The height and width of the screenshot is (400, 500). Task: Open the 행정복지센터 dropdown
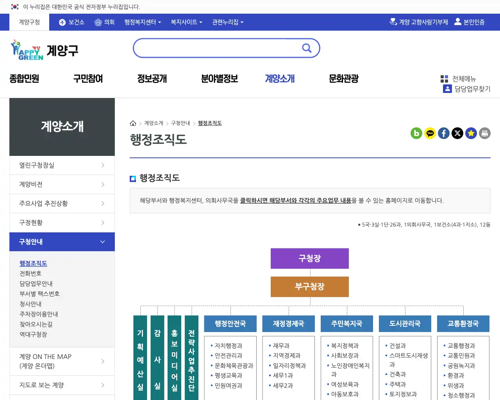(141, 22)
